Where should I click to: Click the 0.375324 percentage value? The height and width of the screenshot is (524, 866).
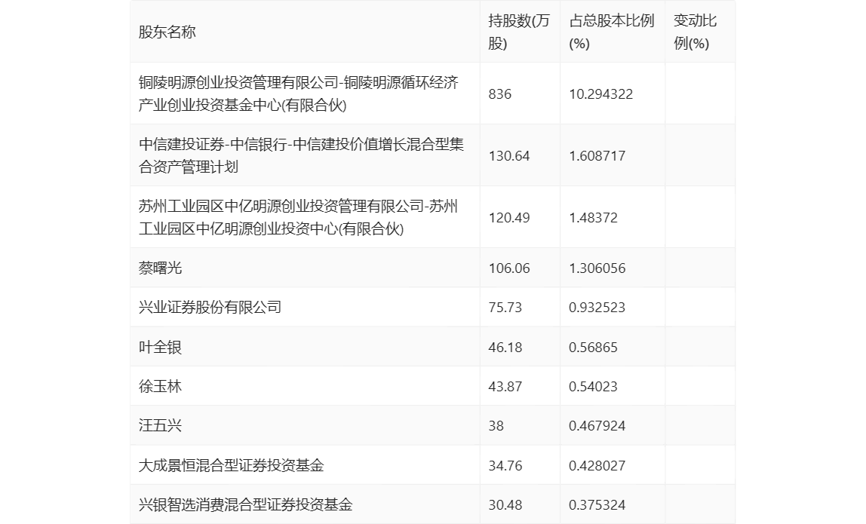(x=597, y=504)
